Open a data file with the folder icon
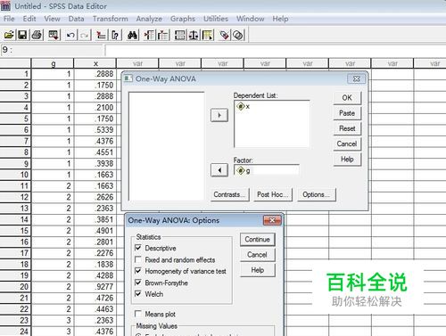Image resolution: width=446 pixels, height=336 pixels. tap(9, 35)
